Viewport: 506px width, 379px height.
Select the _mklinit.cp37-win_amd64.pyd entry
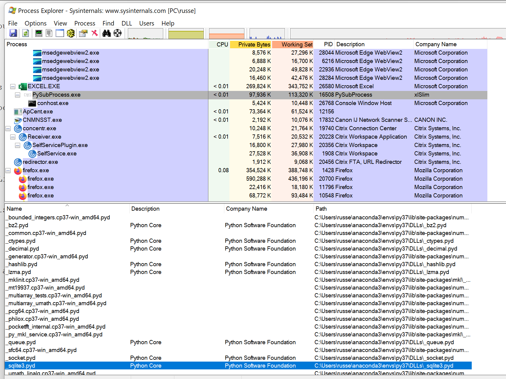[x=238, y=280]
